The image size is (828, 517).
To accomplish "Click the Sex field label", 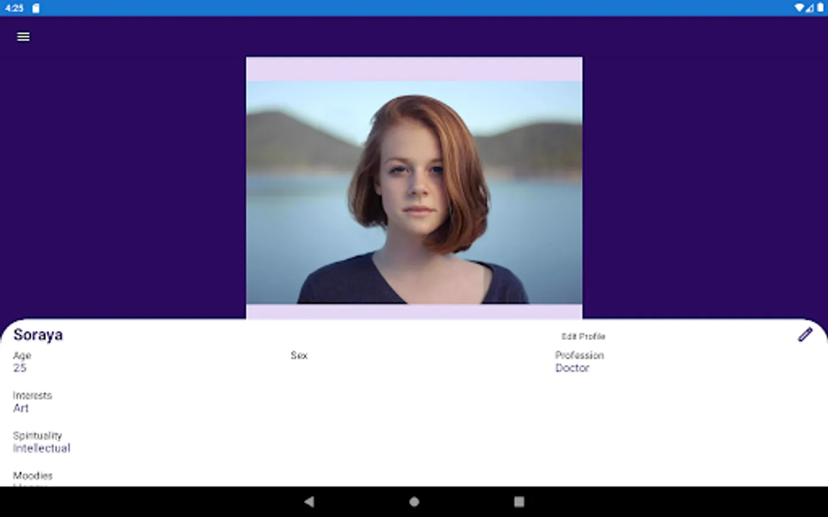I will [x=299, y=356].
